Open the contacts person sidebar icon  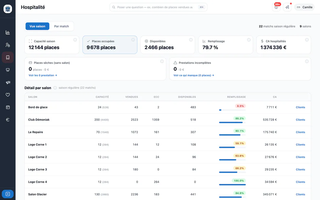(x=8, y=45)
